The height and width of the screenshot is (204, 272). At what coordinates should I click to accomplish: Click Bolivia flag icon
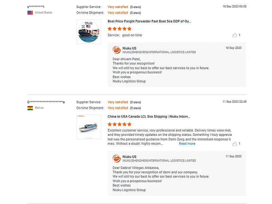(30, 108)
